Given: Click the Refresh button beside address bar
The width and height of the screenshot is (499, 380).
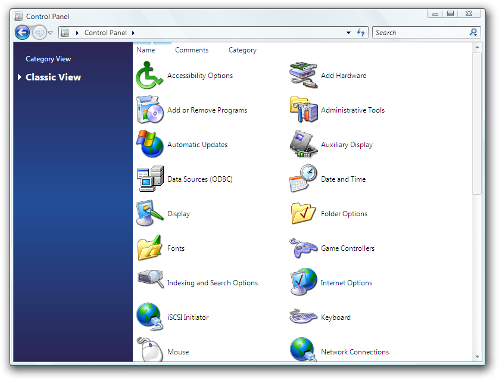Looking at the screenshot, I should coord(361,33).
